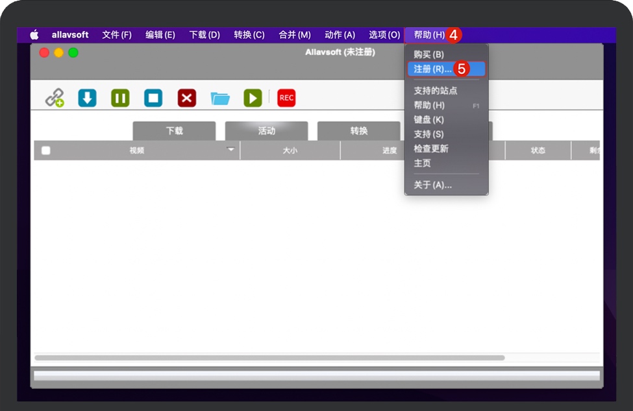Click the 视频 column header

tap(137, 150)
